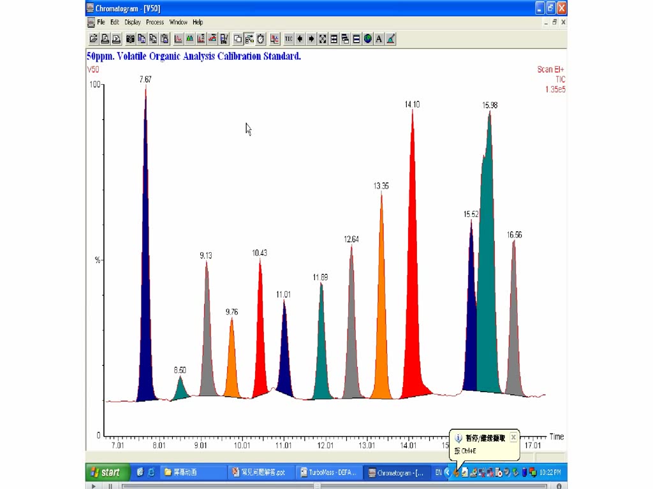Image resolution: width=653 pixels, height=489 pixels.
Task: Click the globe toolbar icon
Action: (x=367, y=39)
